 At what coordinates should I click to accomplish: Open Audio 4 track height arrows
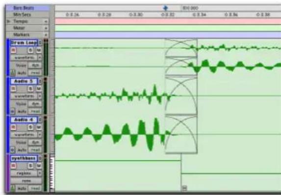40,120
